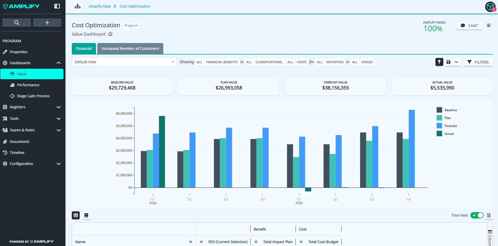Expand the Tools section
Image resolution: width=498 pixels, height=246 pixels.
click(59, 119)
